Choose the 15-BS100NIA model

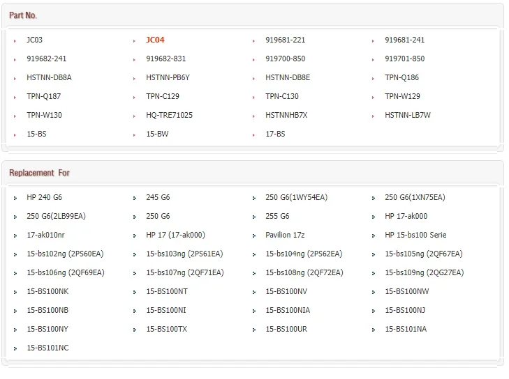pyautogui.click(x=288, y=310)
